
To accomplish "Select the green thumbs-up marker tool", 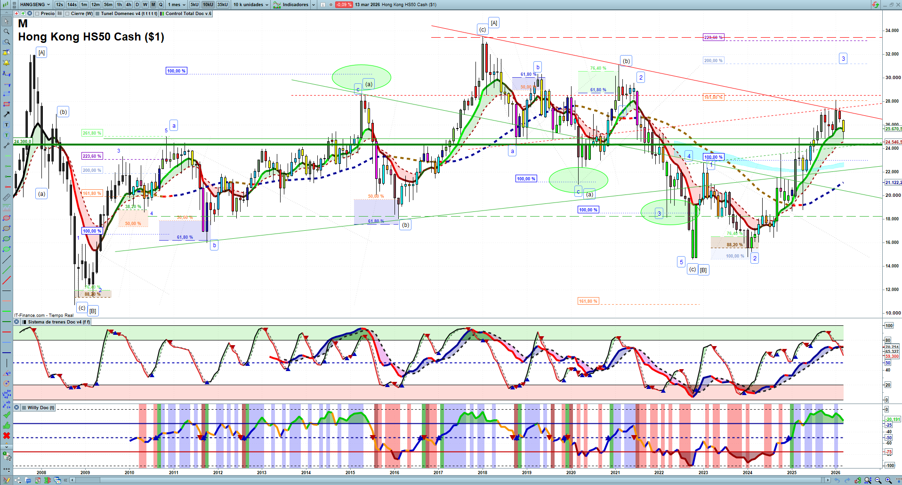I will (x=7, y=425).
